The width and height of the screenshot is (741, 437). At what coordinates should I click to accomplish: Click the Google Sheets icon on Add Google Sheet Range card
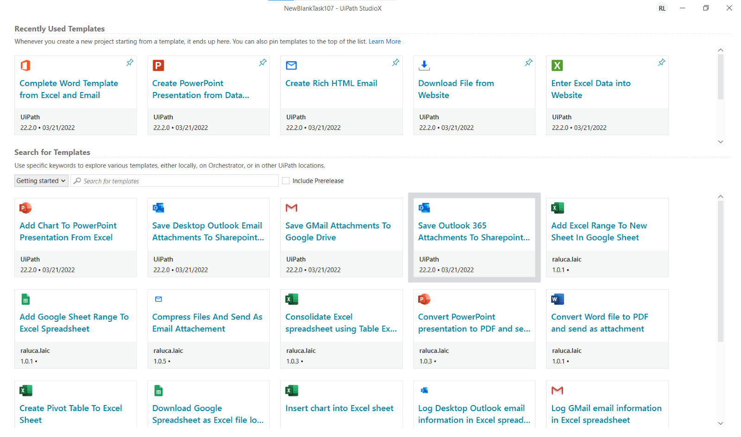[x=26, y=299]
